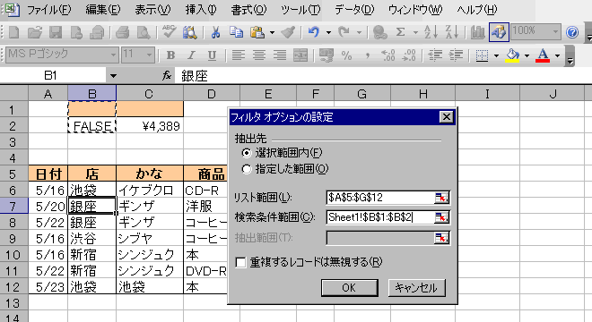Viewport: 592px width, 322px height.
Task: Redo the action
Action: (344, 32)
